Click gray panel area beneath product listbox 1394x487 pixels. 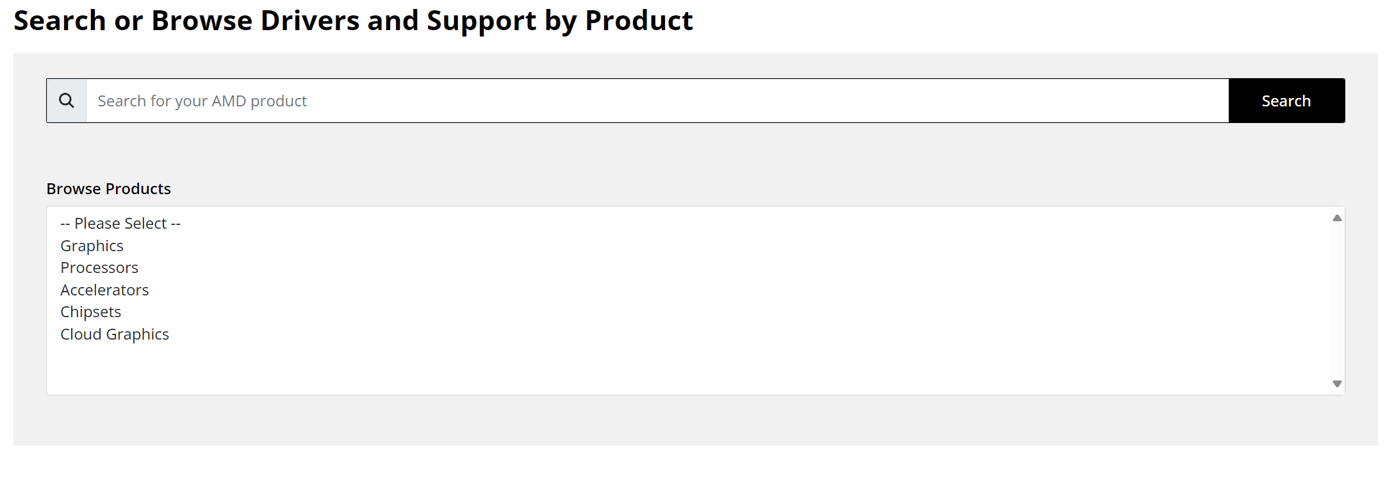click(x=695, y=420)
